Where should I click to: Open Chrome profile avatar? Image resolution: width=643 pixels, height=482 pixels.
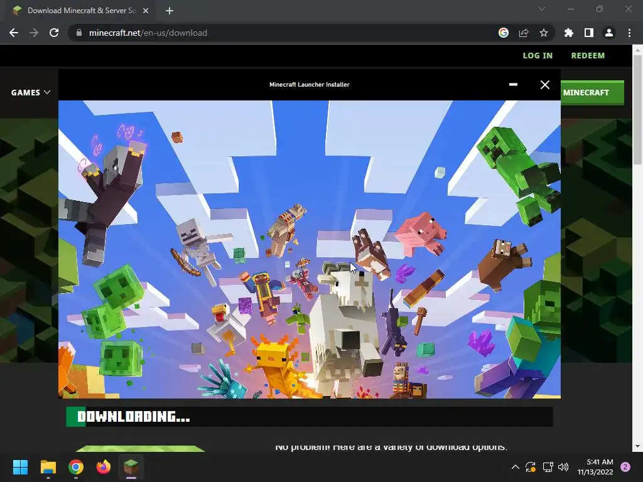coord(609,33)
